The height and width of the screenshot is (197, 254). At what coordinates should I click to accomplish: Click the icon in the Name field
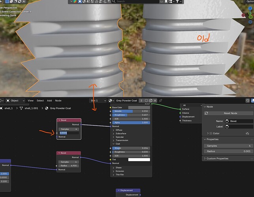pos(227,121)
